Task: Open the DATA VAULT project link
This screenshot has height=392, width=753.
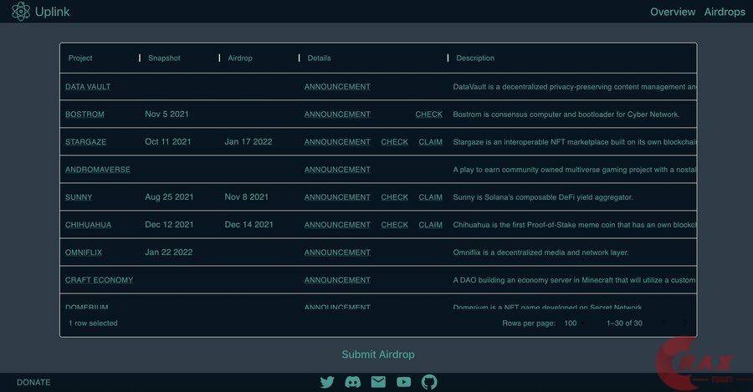Action: [88, 87]
